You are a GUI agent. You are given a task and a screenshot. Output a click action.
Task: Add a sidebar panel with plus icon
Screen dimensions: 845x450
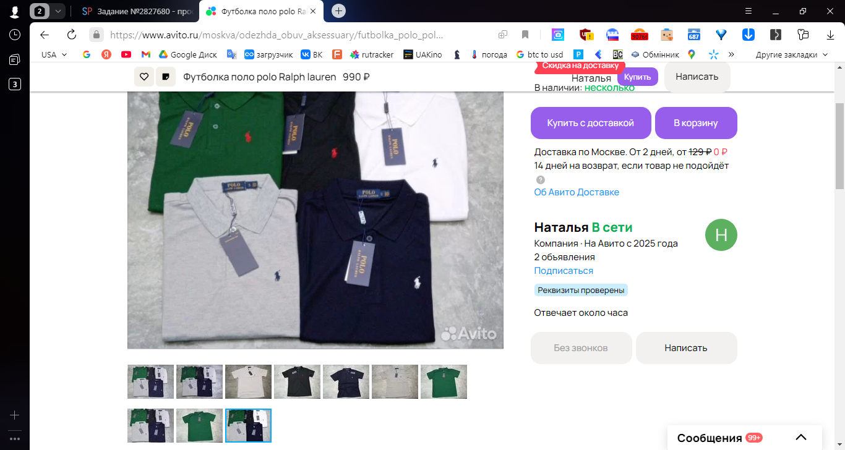click(x=15, y=415)
